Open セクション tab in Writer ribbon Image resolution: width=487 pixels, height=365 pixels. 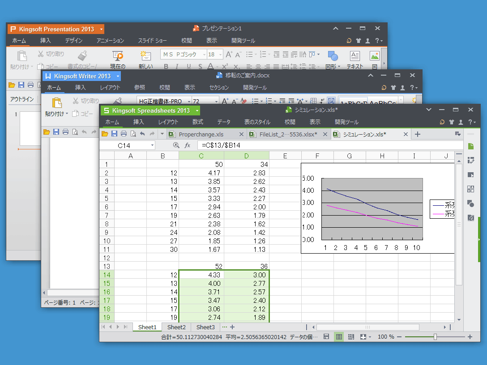tap(219, 88)
